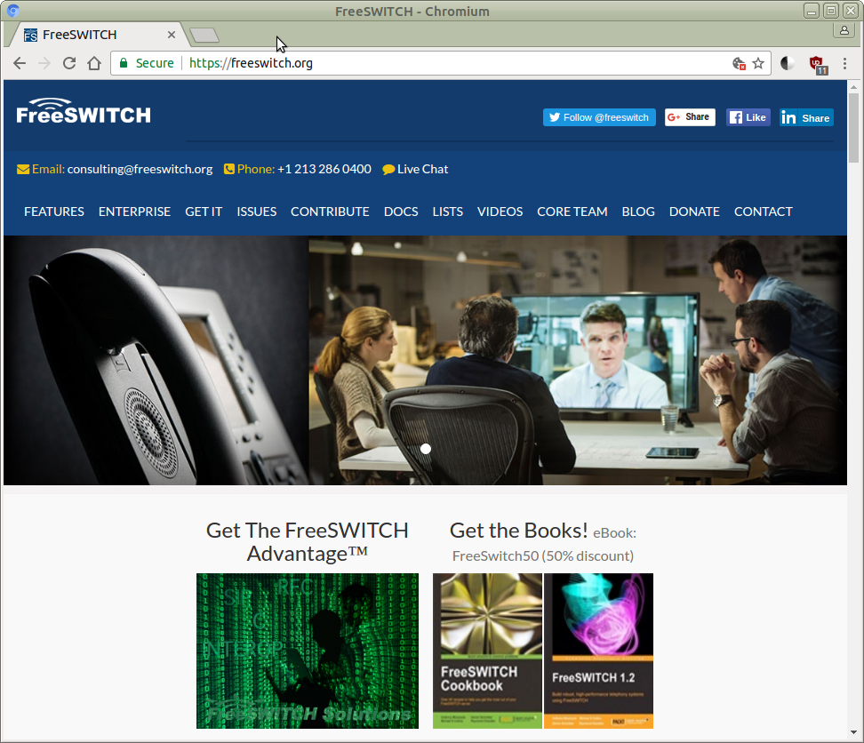This screenshot has height=743, width=864.
Task: Click the dark half-circle extension icon
Action: point(788,63)
